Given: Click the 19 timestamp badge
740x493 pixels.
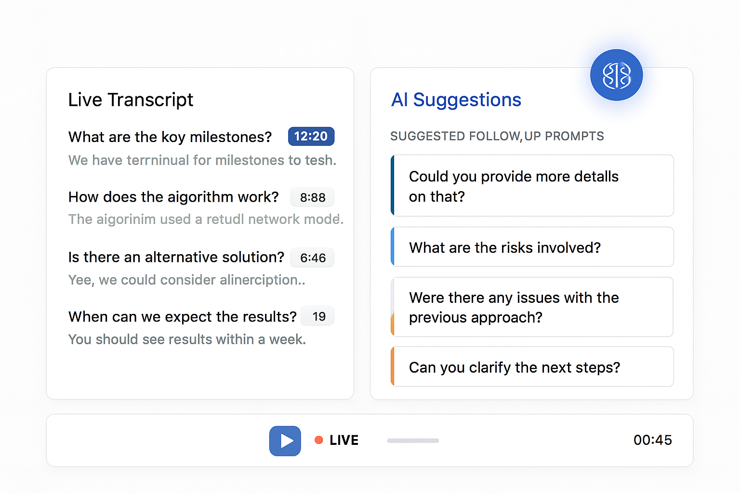Looking at the screenshot, I should coord(317,316).
